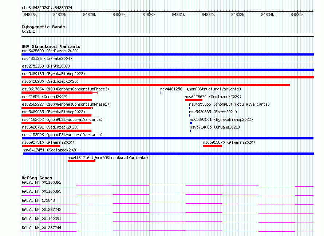
Task: Open the esv2752268 (Pinto2007) variant label
Action: tap(46, 66)
